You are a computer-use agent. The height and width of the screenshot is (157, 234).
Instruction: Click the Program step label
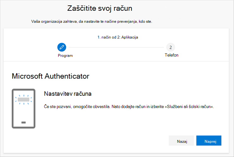[65, 56]
